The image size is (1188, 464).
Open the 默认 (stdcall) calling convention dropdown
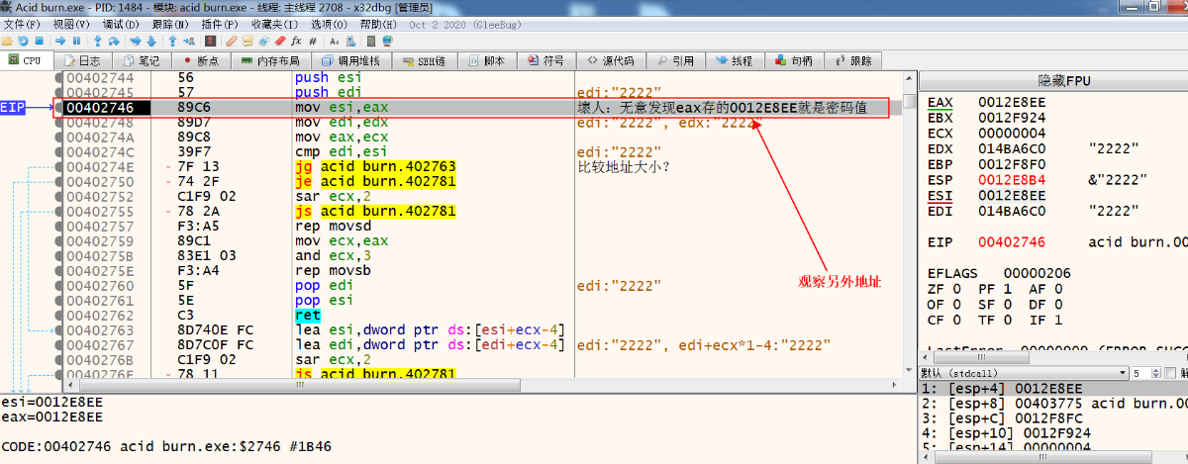pyautogui.click(x=1024, y=372)
